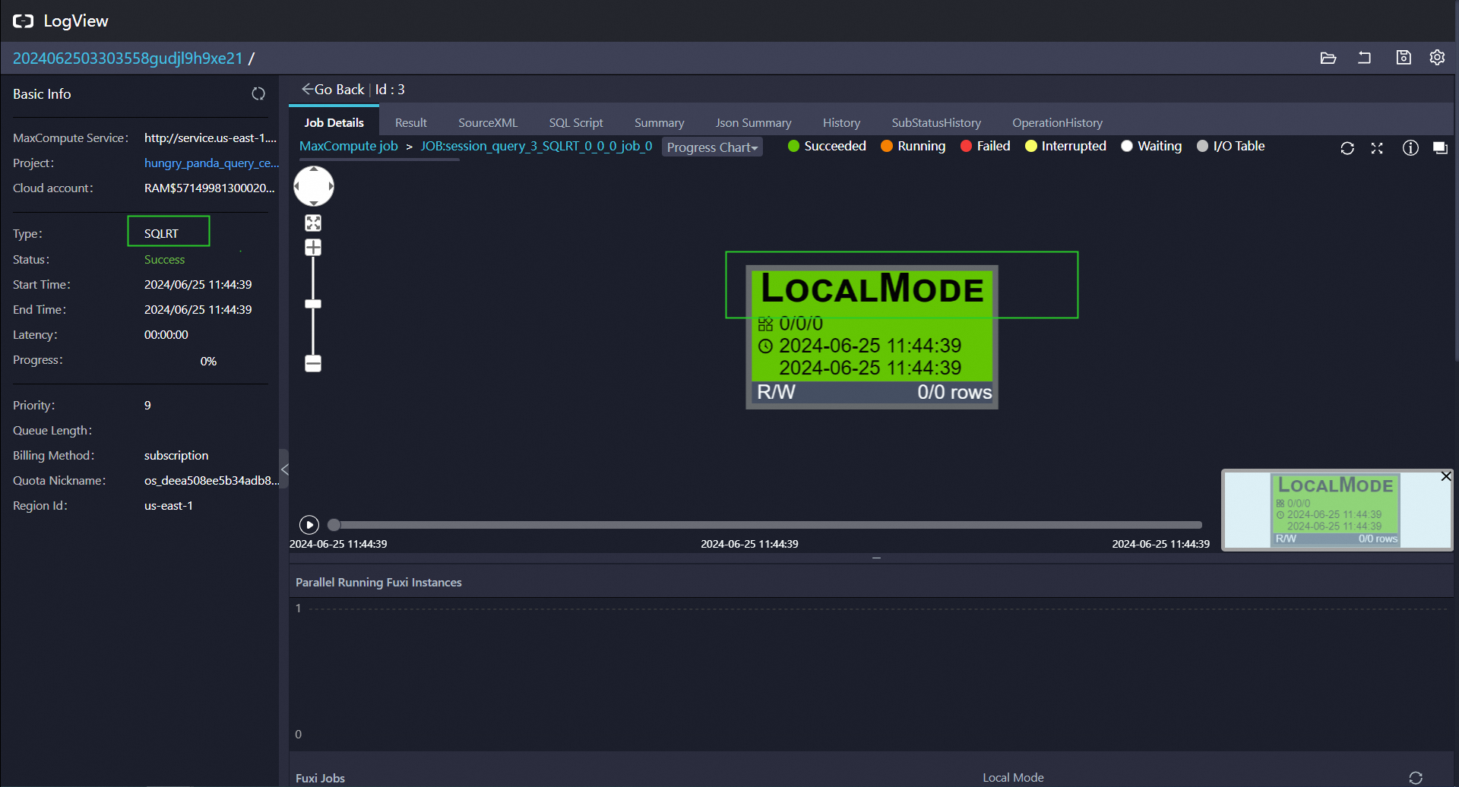Viewport: 1459px width, 787px height.
Task: Click the timeline progress slider handle
Action: (334, 525)
